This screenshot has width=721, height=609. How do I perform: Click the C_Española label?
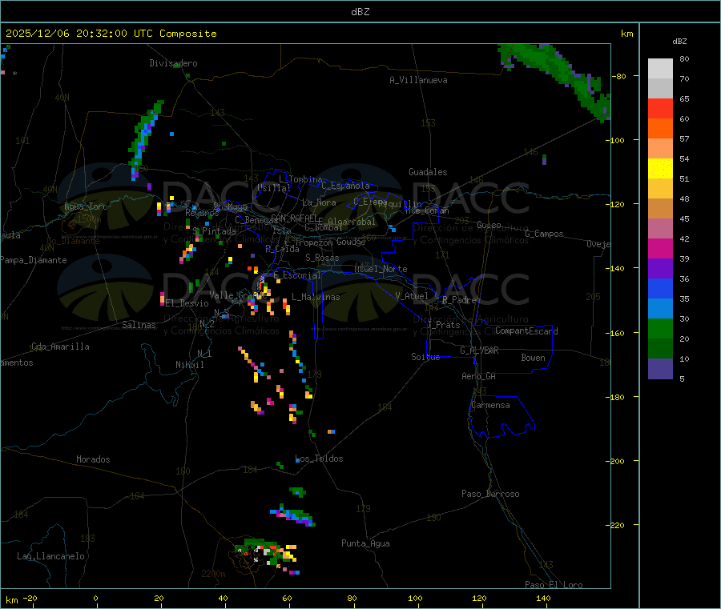[346, 186]
